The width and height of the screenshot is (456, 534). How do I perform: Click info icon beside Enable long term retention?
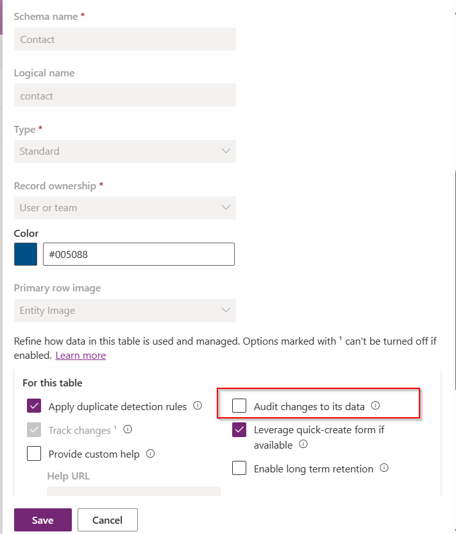point(384,468)
